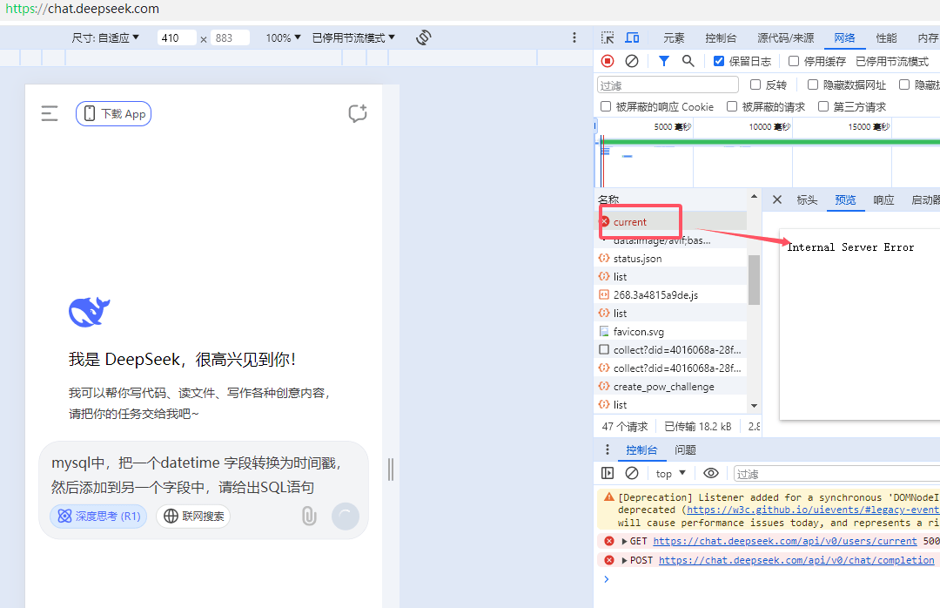This screenshot has width=940, height=608.
Task: Open the top context dropdown in console
Action: 670,474
